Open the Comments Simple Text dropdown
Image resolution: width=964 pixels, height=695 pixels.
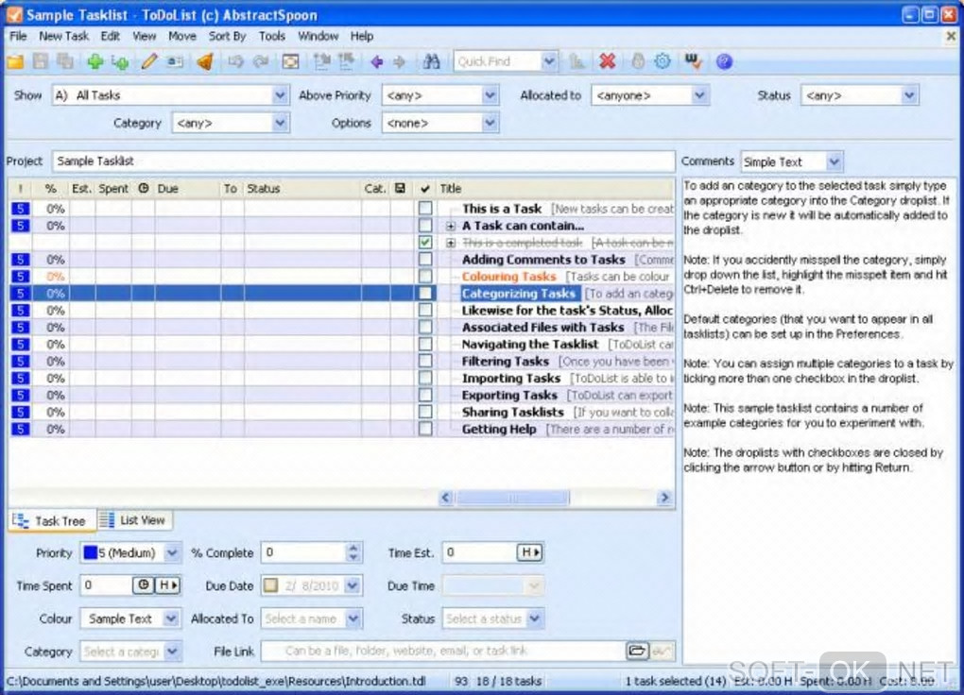tap(834, 161)
